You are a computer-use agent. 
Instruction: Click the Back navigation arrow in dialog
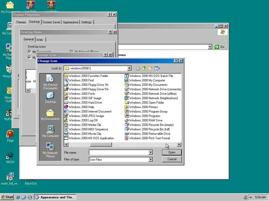tap(138, 68)
